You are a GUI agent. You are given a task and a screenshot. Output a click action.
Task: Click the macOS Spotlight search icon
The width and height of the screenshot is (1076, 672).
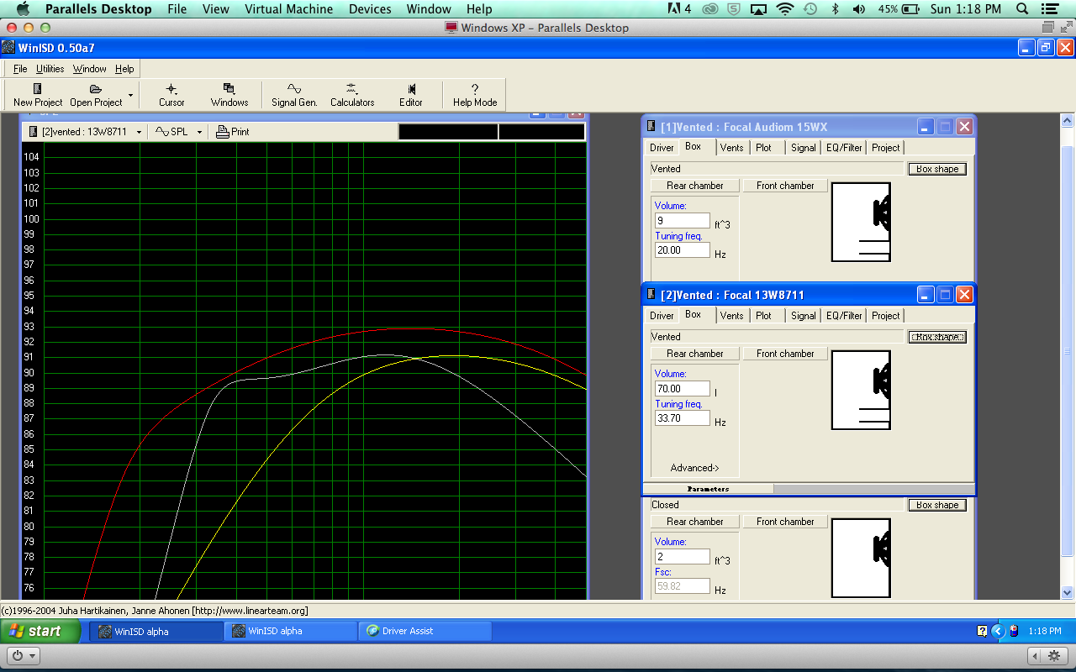1022,9
